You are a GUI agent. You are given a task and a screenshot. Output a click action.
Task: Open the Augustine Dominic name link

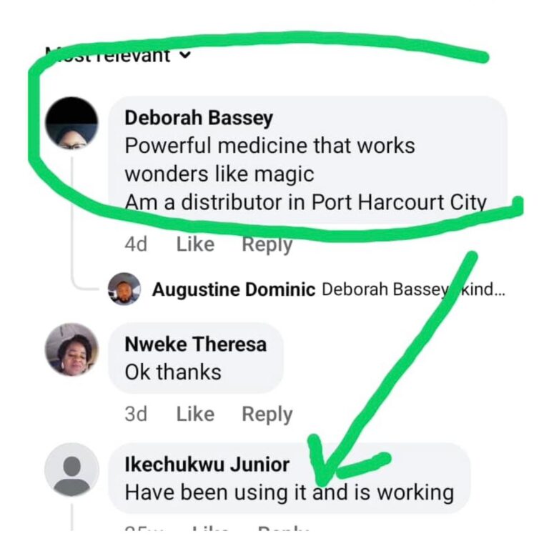click(234, 289)
